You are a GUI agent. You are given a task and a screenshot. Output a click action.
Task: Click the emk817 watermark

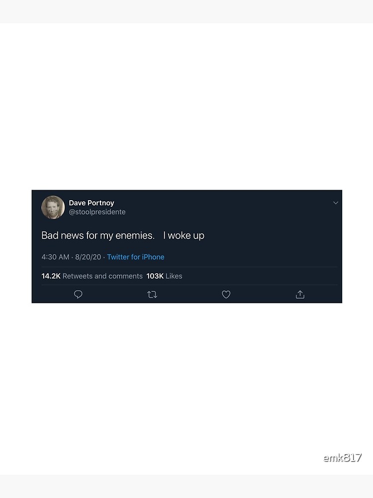point(342,458)
